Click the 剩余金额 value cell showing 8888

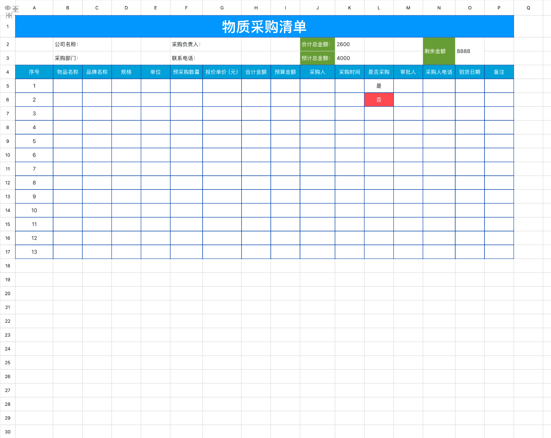point(469,51)
